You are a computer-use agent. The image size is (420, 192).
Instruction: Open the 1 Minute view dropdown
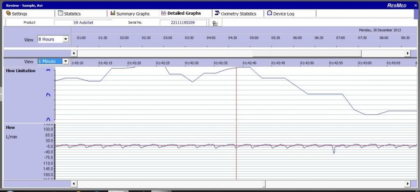[x=65, y=61]
